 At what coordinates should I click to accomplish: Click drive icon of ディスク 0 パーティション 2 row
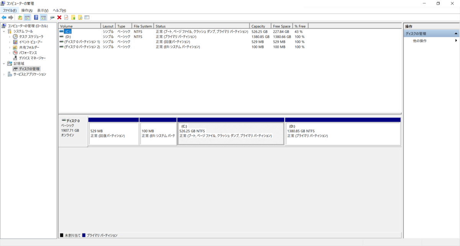(61, 47)
